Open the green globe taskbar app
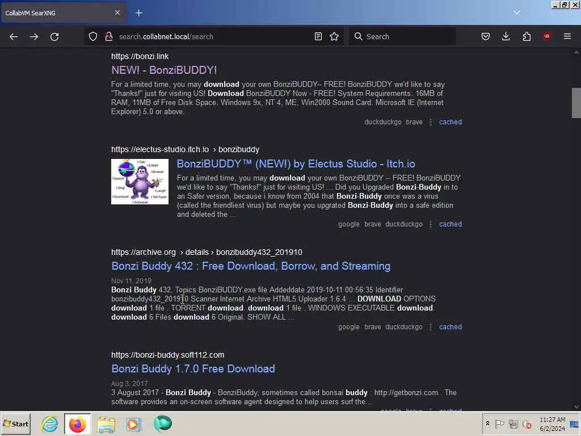Screen dimensions: 581x436 click(x=162, y=424)
